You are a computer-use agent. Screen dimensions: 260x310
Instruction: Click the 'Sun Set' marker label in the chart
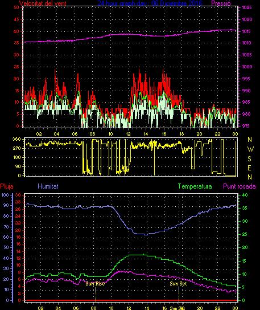[x=178, y=284]
